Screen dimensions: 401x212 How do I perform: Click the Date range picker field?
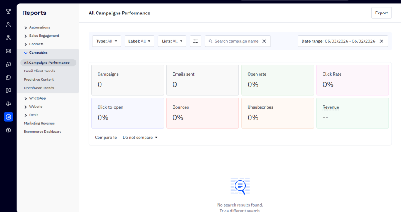point(343,41)
